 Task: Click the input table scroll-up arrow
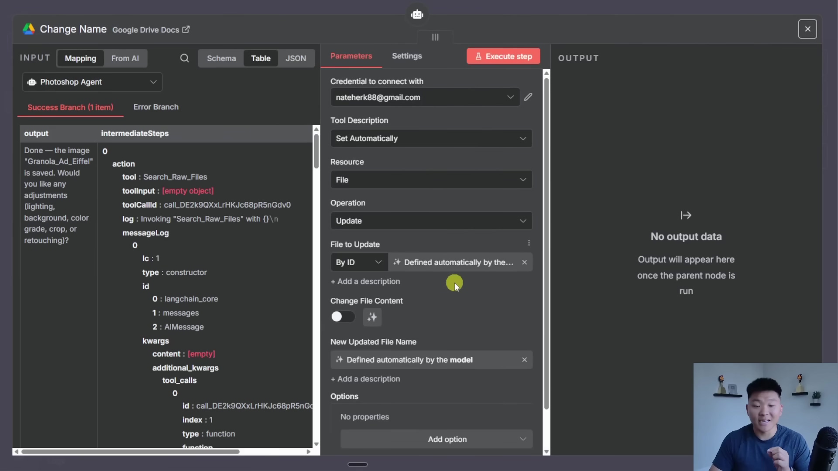coord(316,129)
